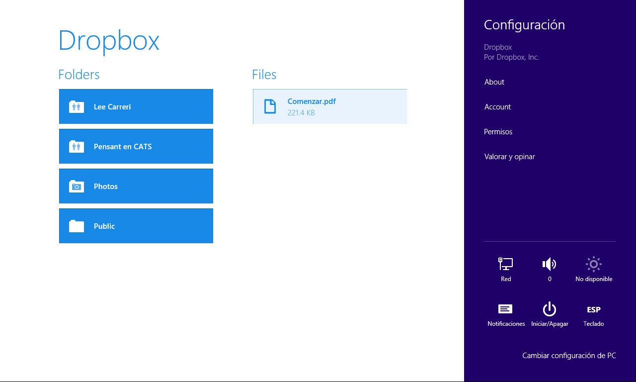The height and width of the screenshot is (382, 636).
Task: Click the 221.4 KB file size text
Action: [301, 113]
